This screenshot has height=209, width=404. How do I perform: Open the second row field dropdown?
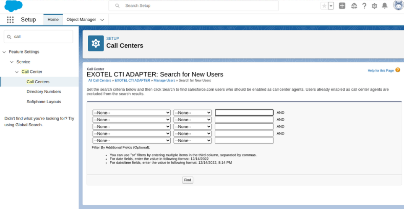point(131,120)
